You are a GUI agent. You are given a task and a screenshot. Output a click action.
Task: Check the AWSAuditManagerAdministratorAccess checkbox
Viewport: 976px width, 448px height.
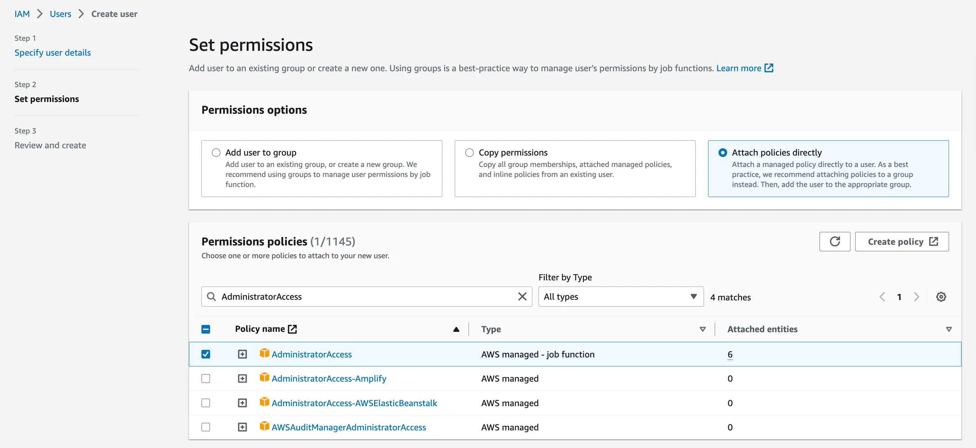206,427
